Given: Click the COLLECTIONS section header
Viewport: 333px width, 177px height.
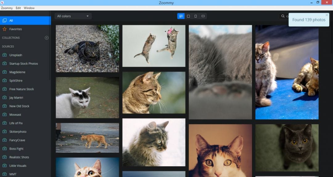Looking at the screenshot, I should click(x=11, y=38).
